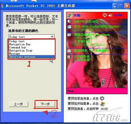Minimize the theme generator window
The width and height of the screenshot is (131, 124).
coord(115,6)
